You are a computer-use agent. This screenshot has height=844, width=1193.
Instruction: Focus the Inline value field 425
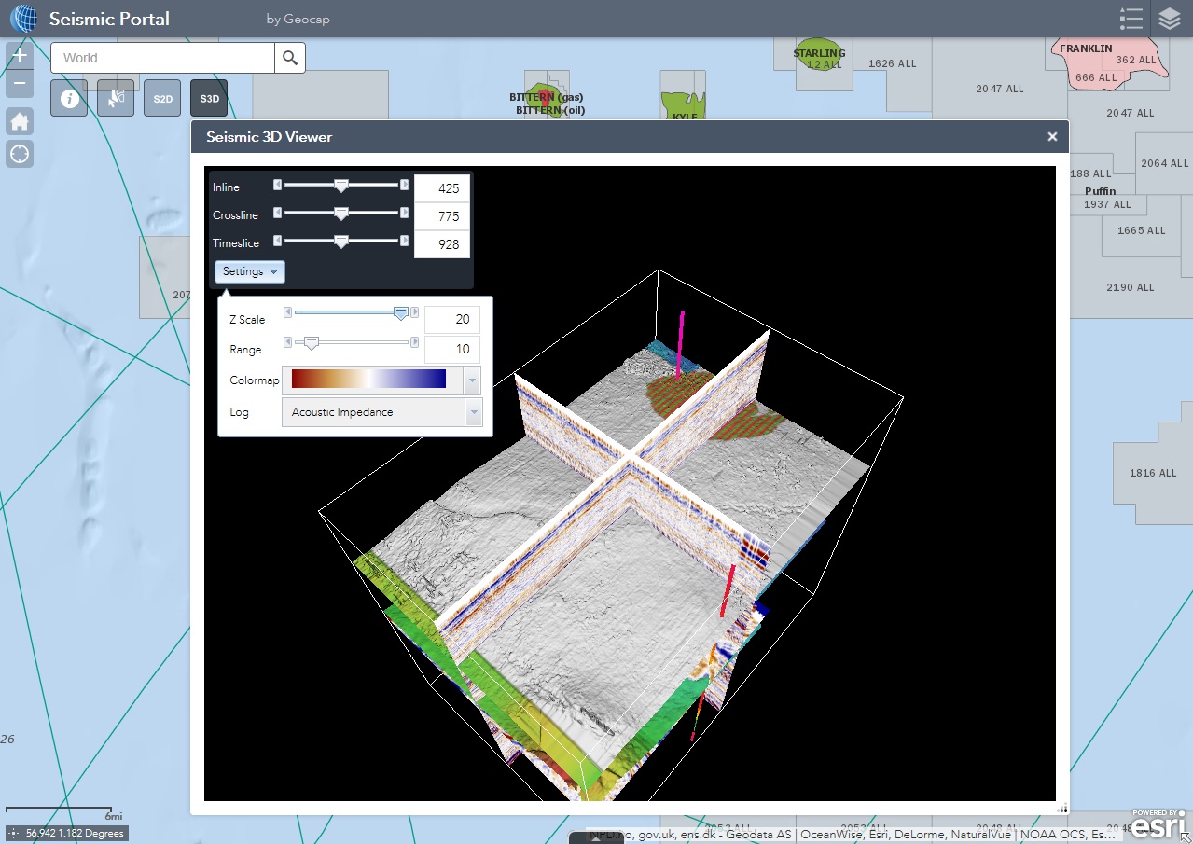(442, 188)
